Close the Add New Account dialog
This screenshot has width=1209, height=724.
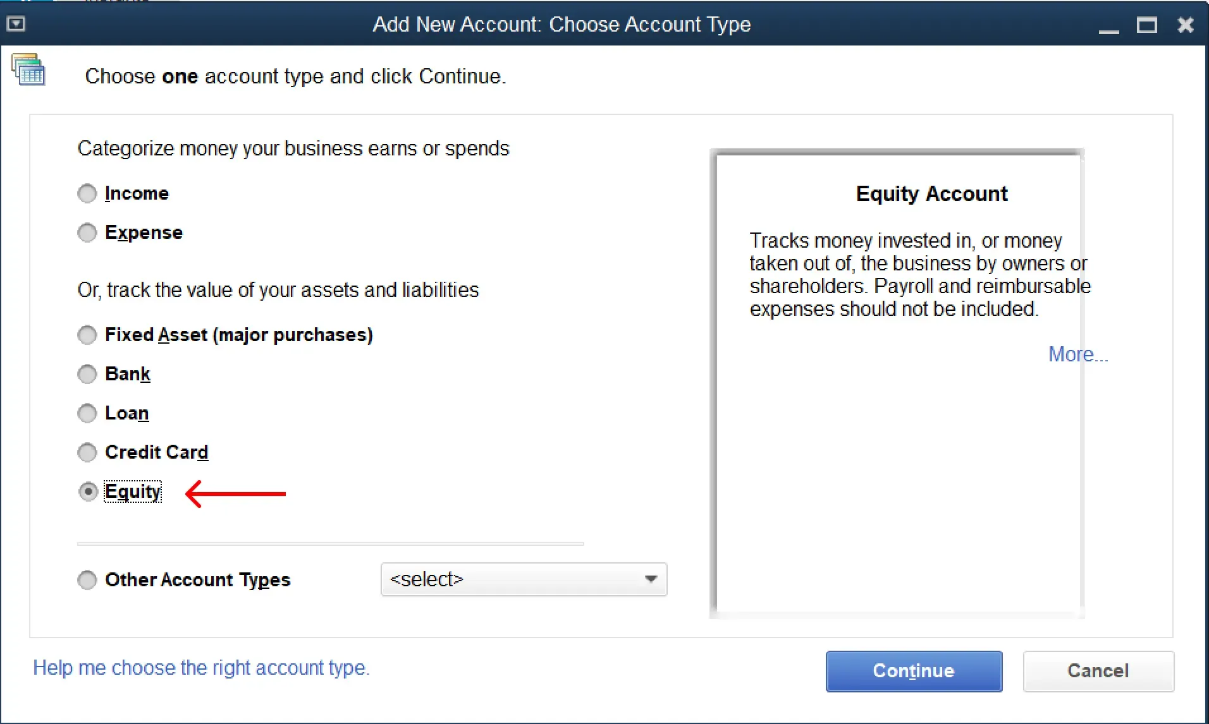coord(1186,25)
